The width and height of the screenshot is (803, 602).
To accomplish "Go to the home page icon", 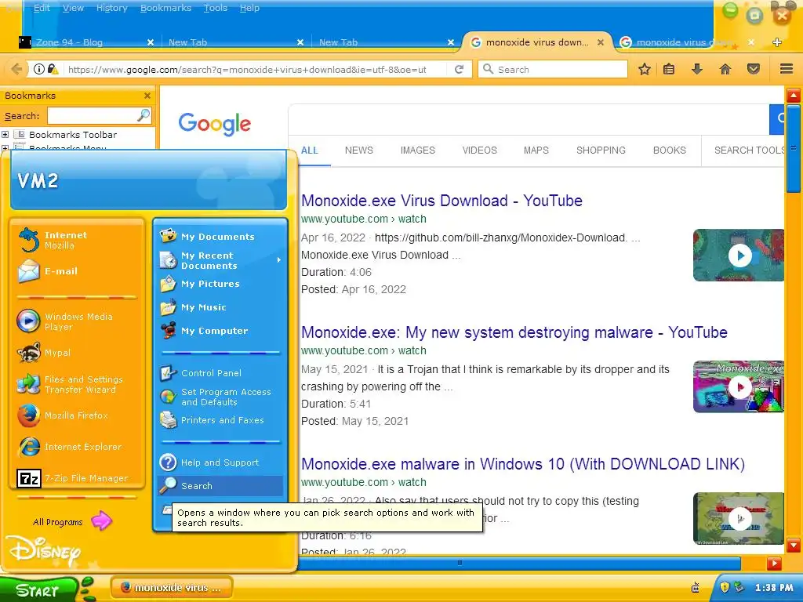I will [x=725, y=69].
